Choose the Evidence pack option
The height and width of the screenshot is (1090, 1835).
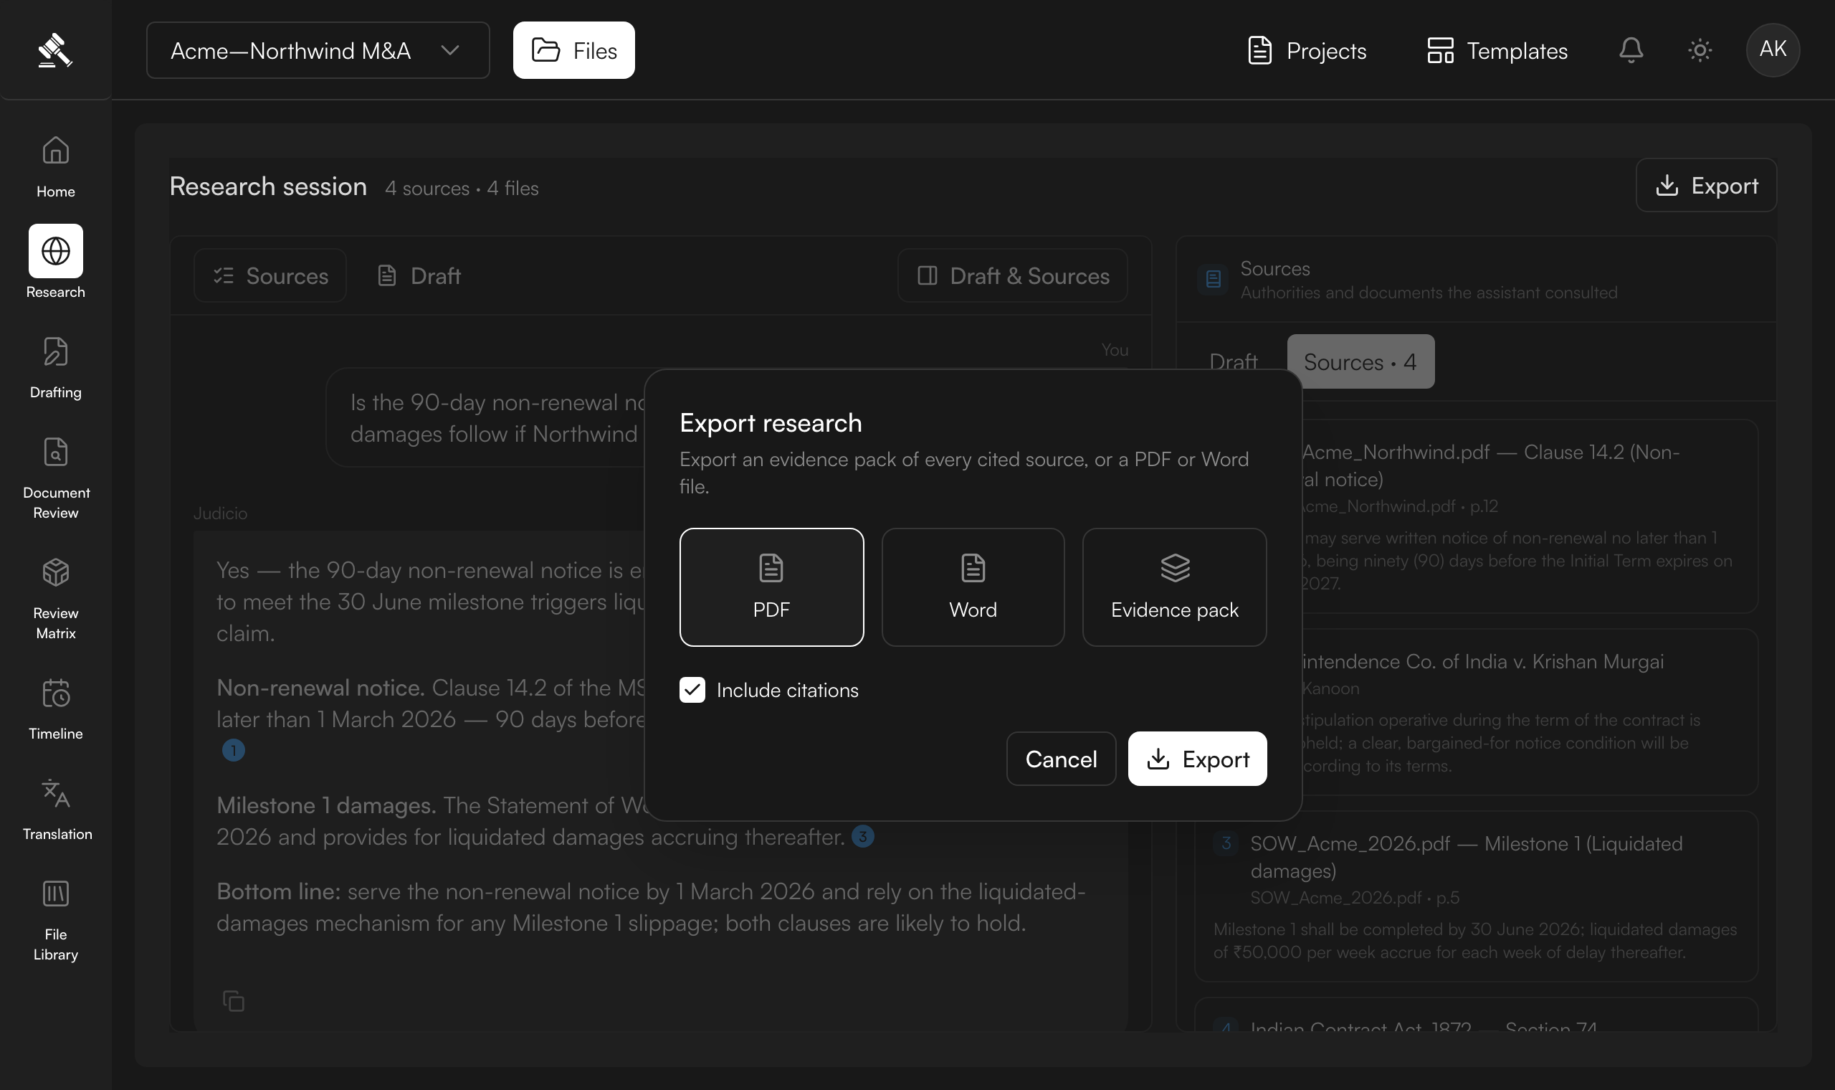tap(1174, 587)
